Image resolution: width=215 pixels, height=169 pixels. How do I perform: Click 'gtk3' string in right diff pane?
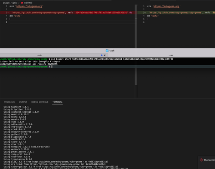click(155, 16)
